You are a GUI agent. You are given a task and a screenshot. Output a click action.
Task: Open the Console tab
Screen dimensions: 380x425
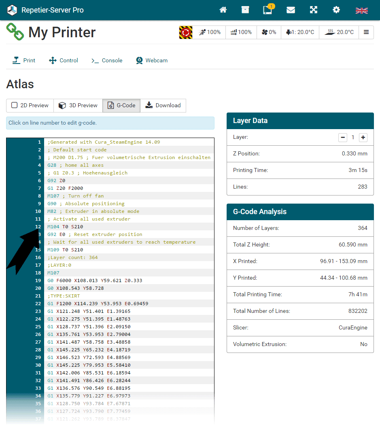click(107, 60)
